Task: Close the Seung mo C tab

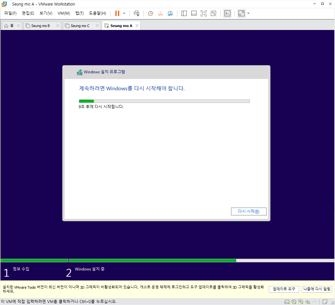Action: coord(97,26)
